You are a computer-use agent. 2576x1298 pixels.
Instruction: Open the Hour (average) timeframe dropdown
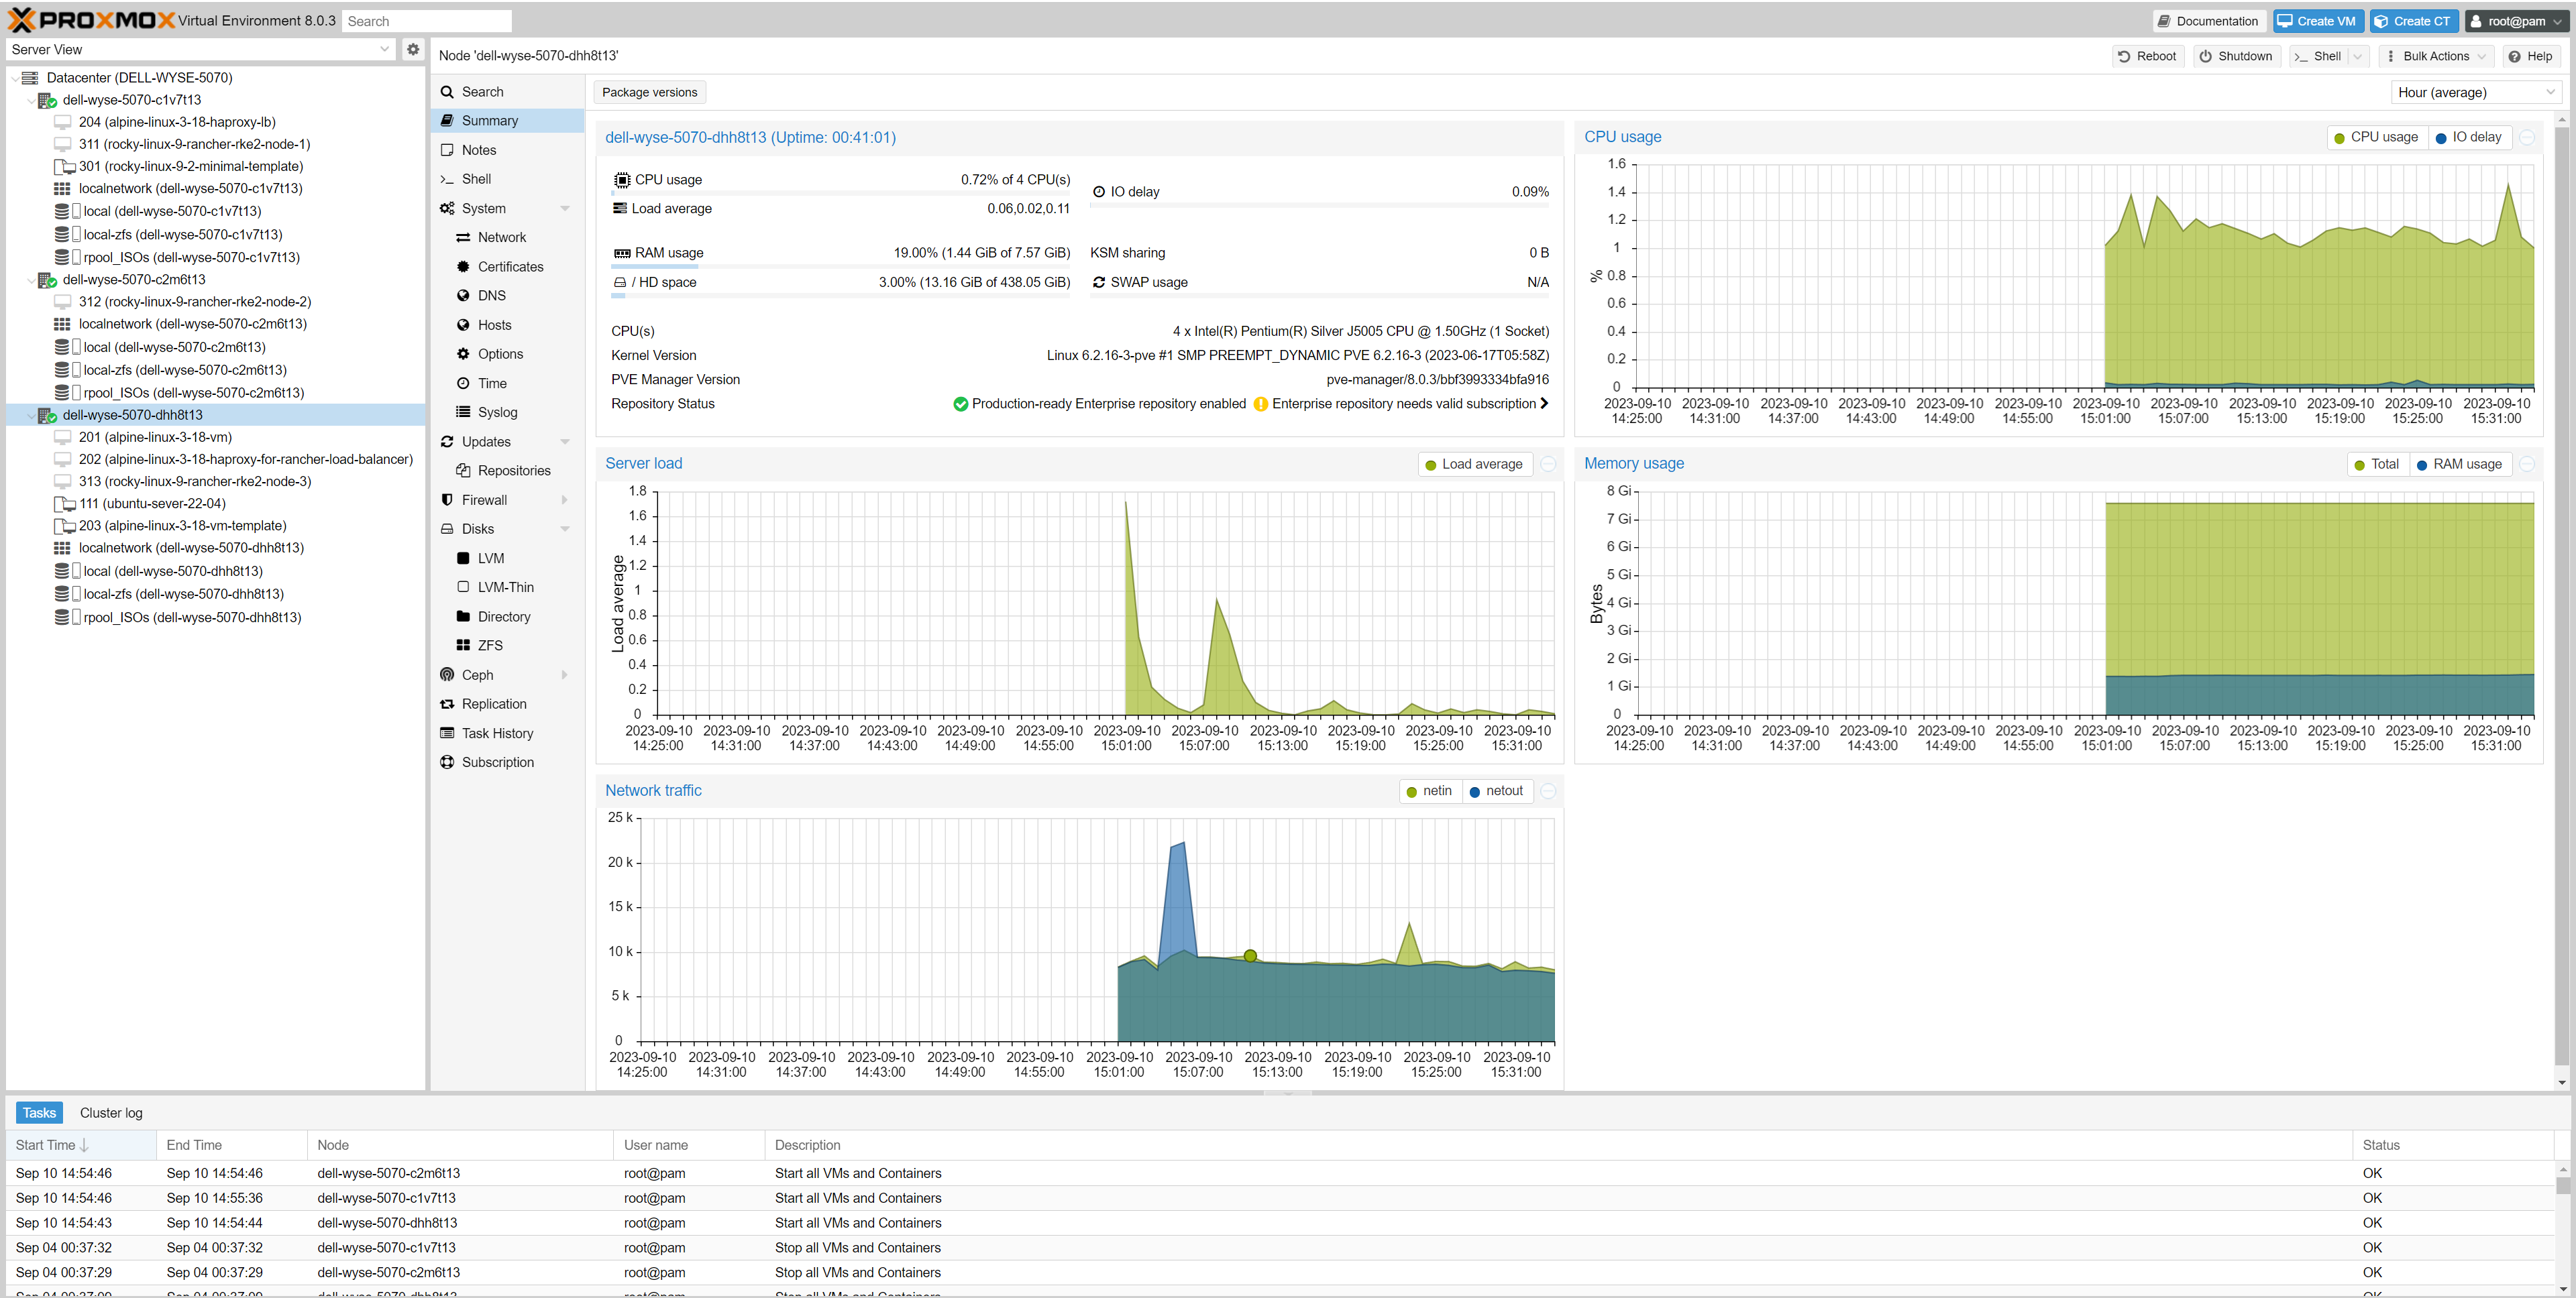coord(2475,92)
